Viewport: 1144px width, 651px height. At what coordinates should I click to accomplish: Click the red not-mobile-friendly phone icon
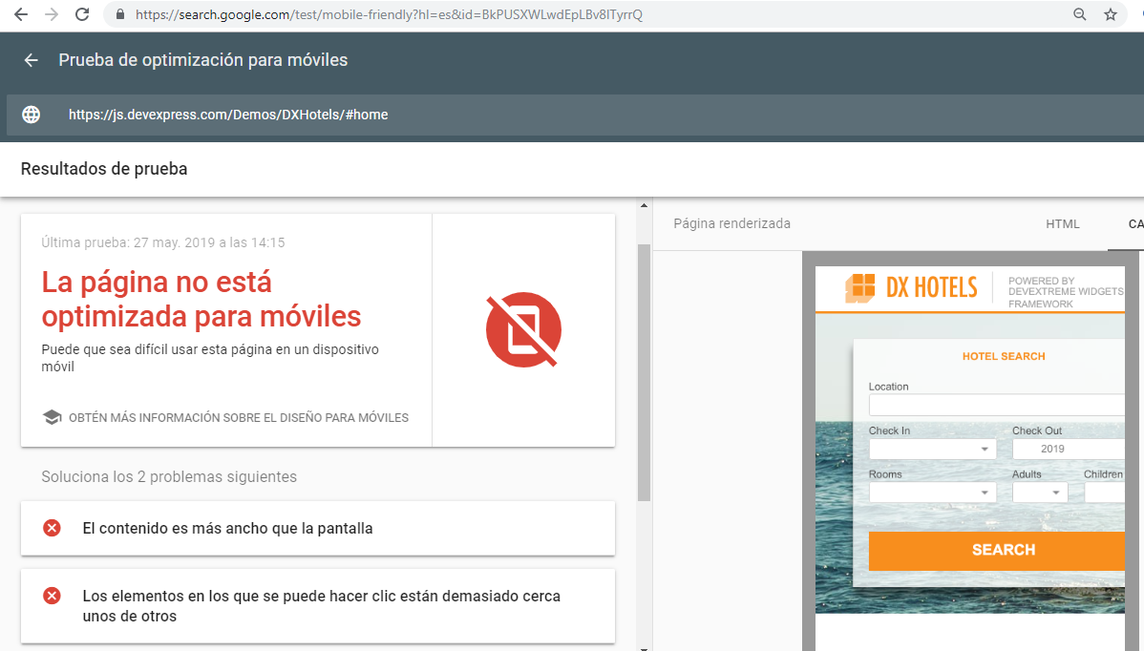pyautogui.click(x=523, y=330)
